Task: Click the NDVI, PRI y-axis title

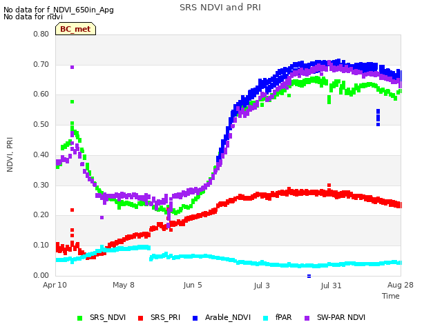Action: pos(10,154)
